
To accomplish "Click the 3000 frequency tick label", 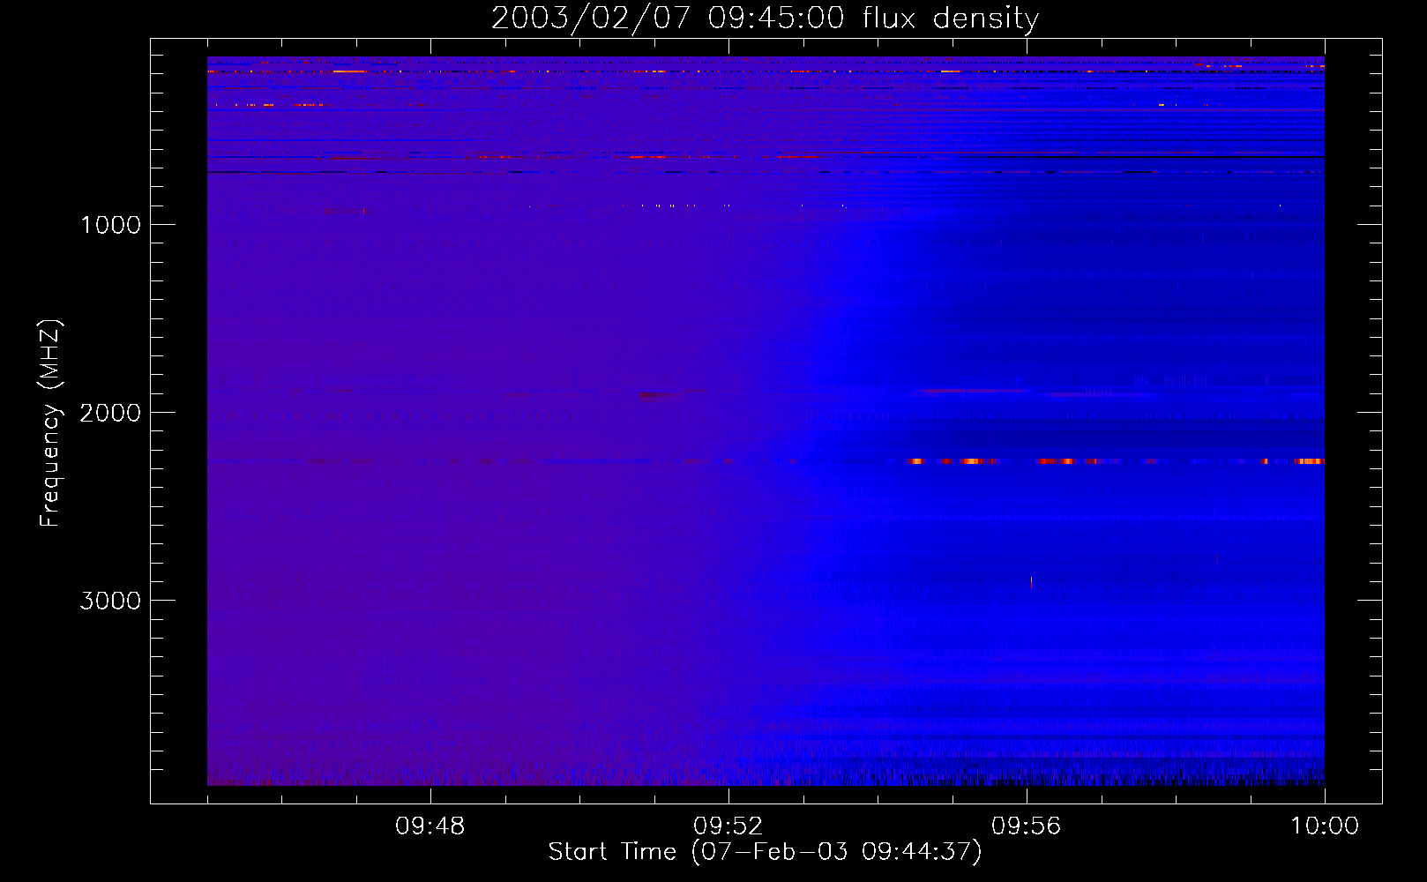I will click(110, 601).
